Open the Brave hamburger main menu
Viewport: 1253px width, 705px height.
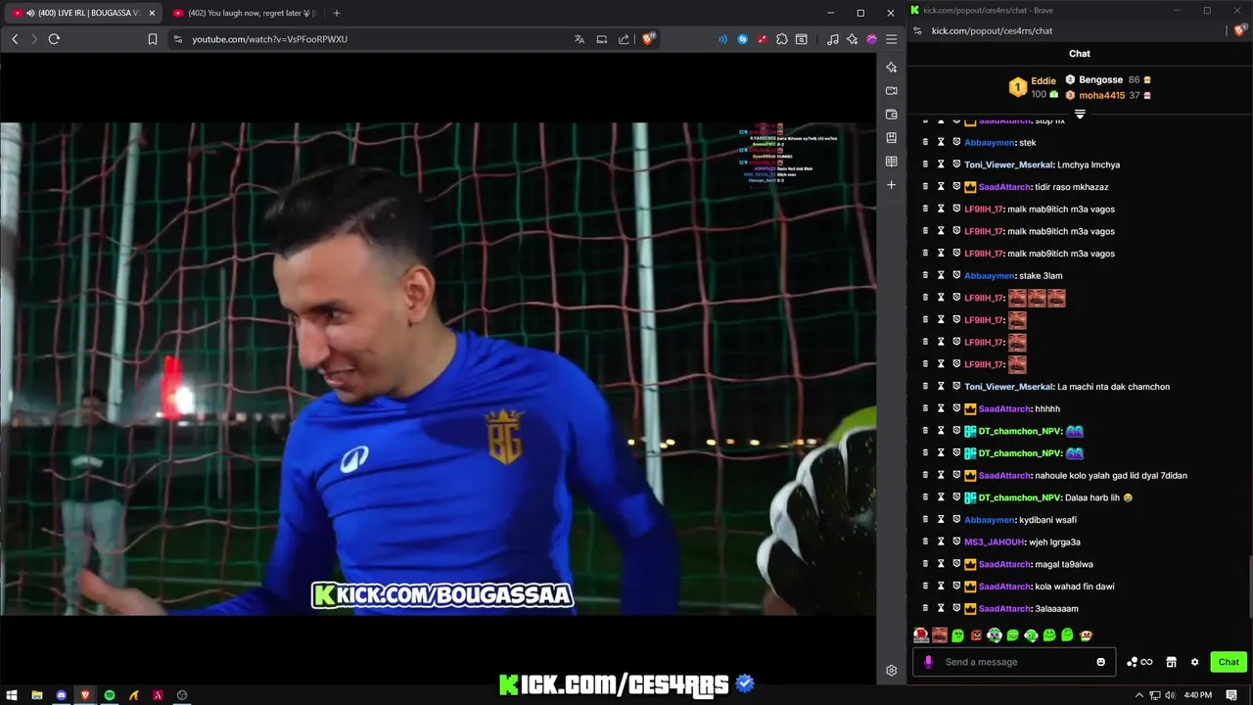[891, 39]
